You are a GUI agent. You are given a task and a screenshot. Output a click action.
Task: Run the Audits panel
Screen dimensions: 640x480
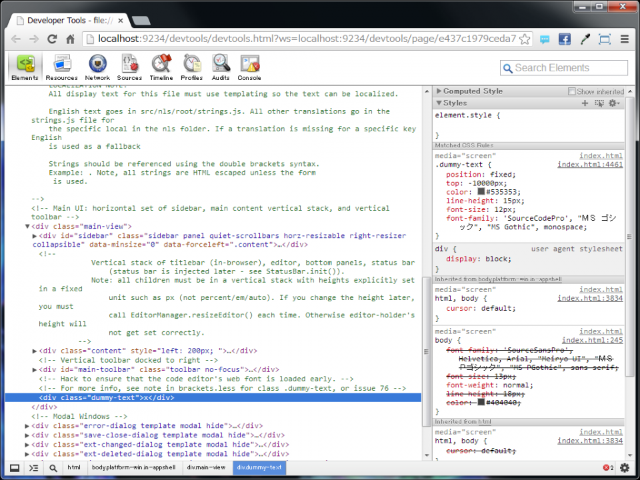coord(221,67)
